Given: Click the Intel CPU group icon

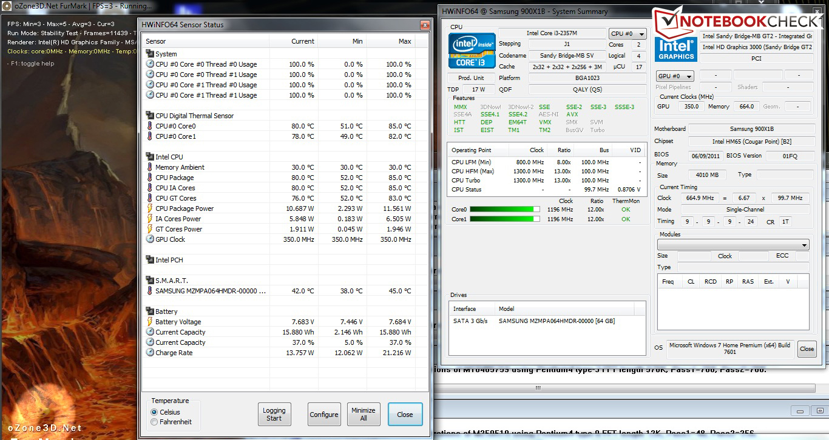Looking at the screenshot, I should [150, 157].
